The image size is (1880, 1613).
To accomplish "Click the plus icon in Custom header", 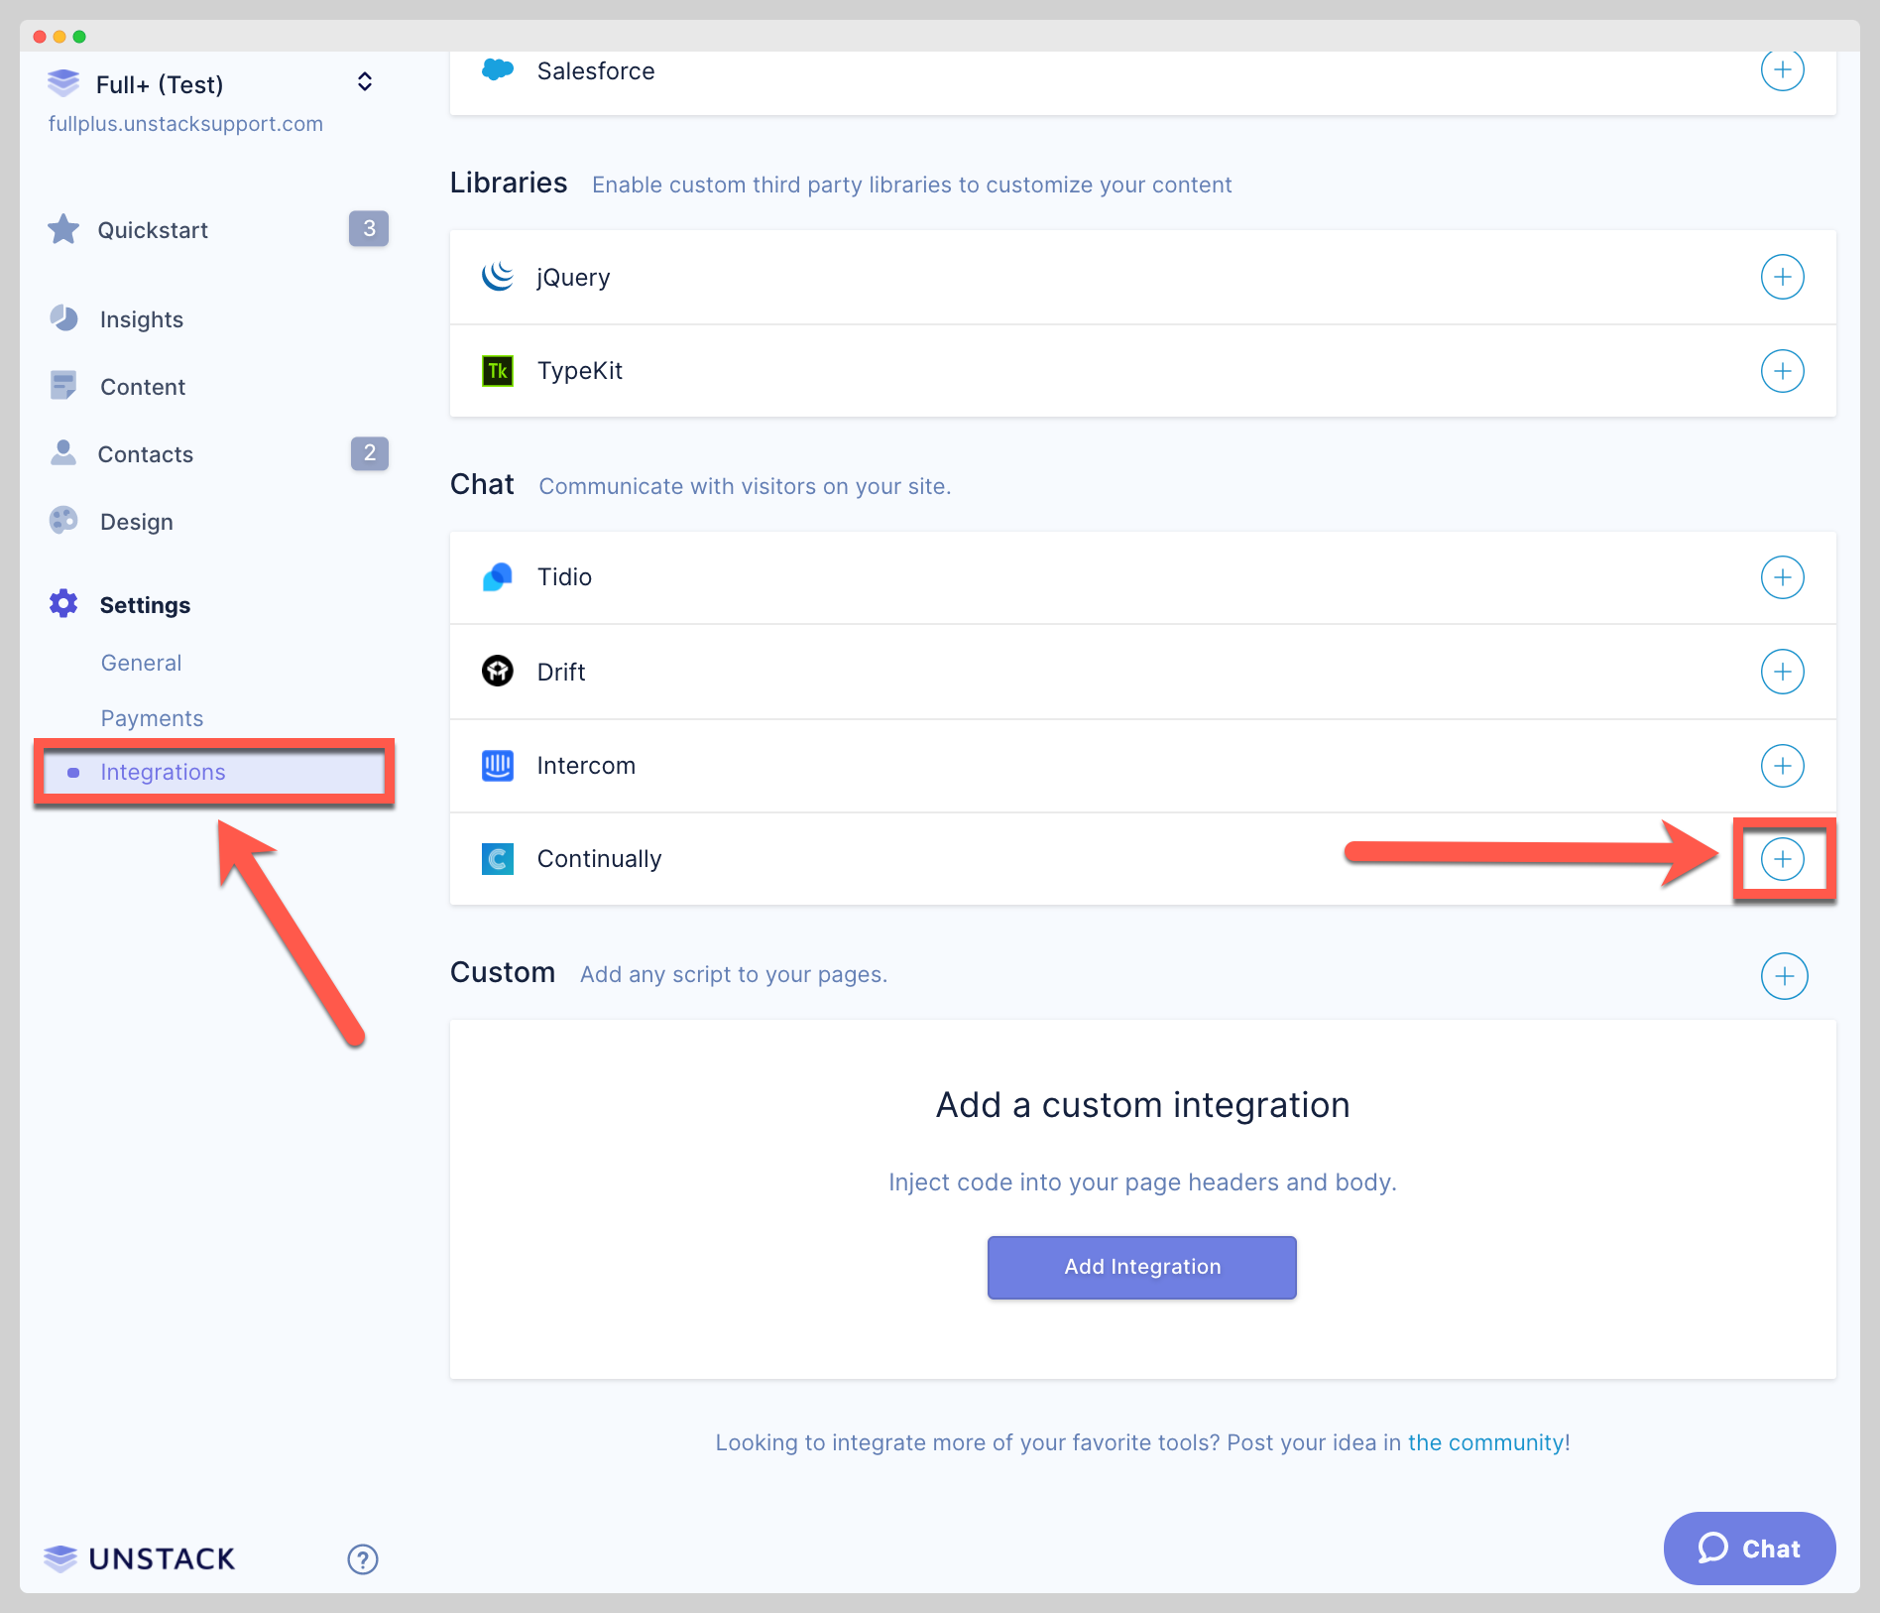I will pos(1784,976).
